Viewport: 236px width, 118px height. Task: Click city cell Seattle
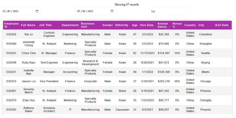205,53
